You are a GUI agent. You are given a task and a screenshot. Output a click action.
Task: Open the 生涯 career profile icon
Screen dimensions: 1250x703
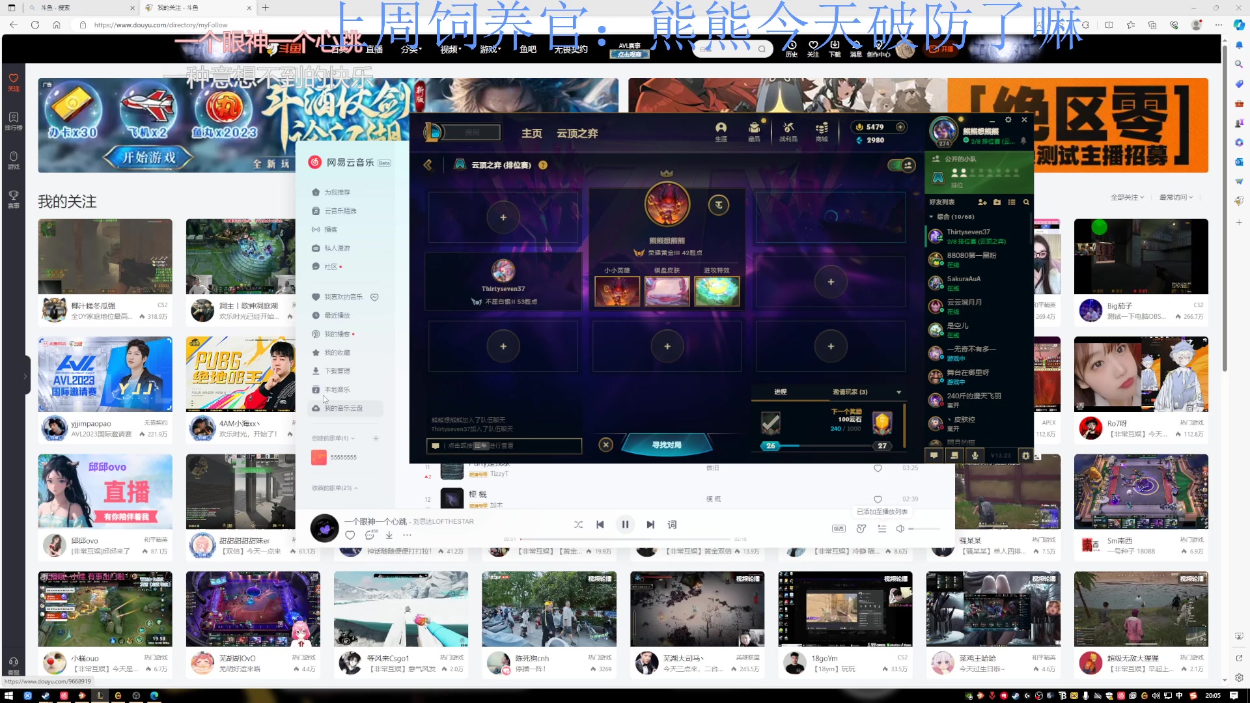coord(721,131)
